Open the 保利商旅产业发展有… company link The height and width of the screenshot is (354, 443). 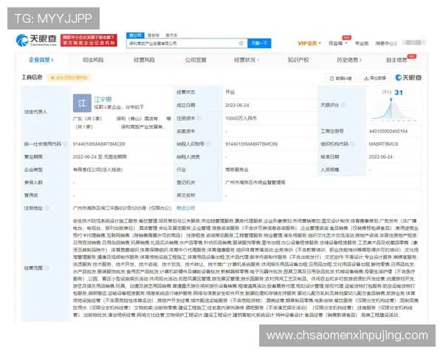pos(144,127)
